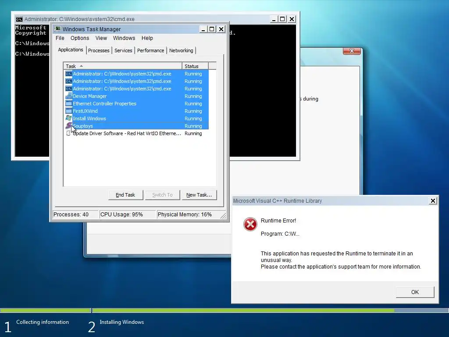Viewport: 449px width, 337px height.
Task: Click the Souptoys icon in task list
Action: (x=69, y=125)
